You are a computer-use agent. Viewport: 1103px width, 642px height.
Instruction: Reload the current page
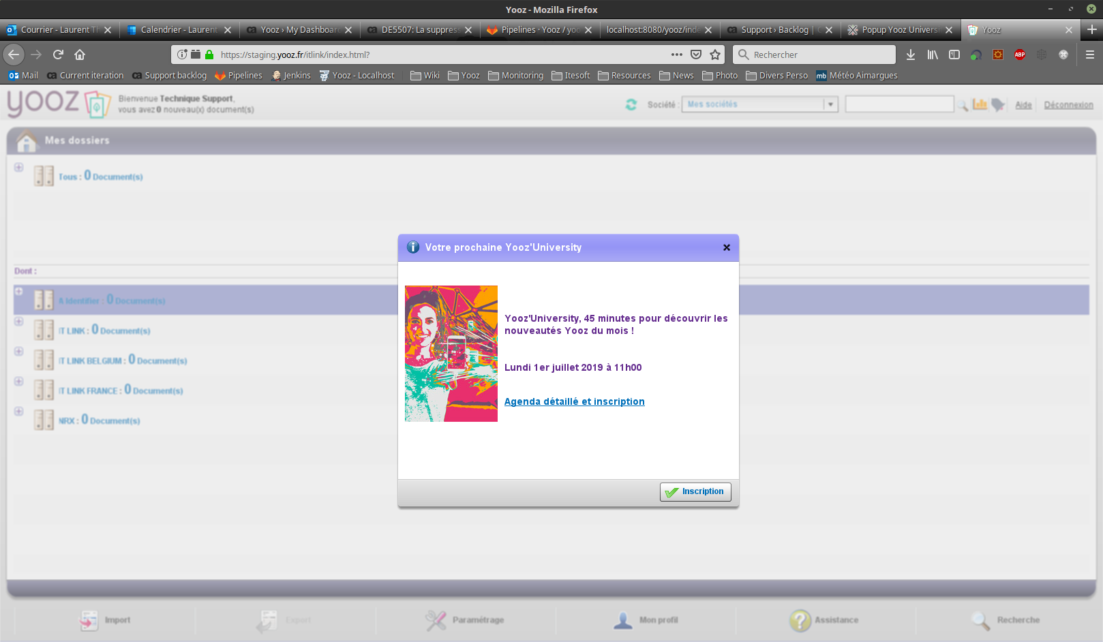click(x=58, y=55)
